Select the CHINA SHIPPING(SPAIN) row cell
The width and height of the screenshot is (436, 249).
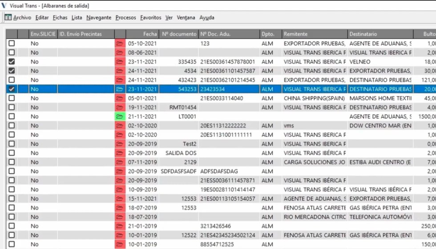(x=315, y=98)
